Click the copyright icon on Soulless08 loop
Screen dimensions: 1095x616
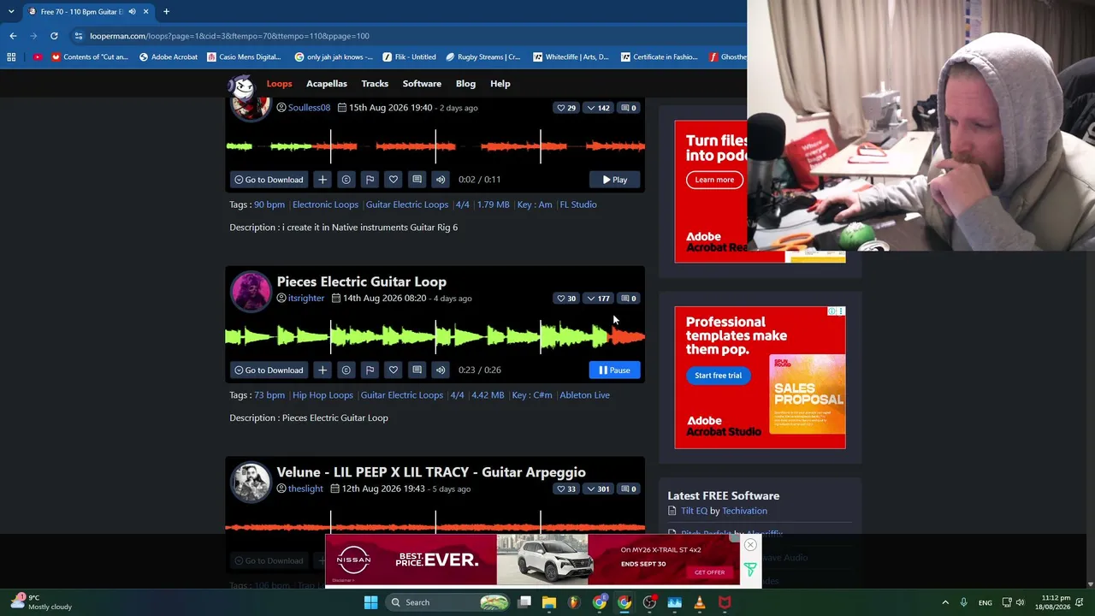346,180
